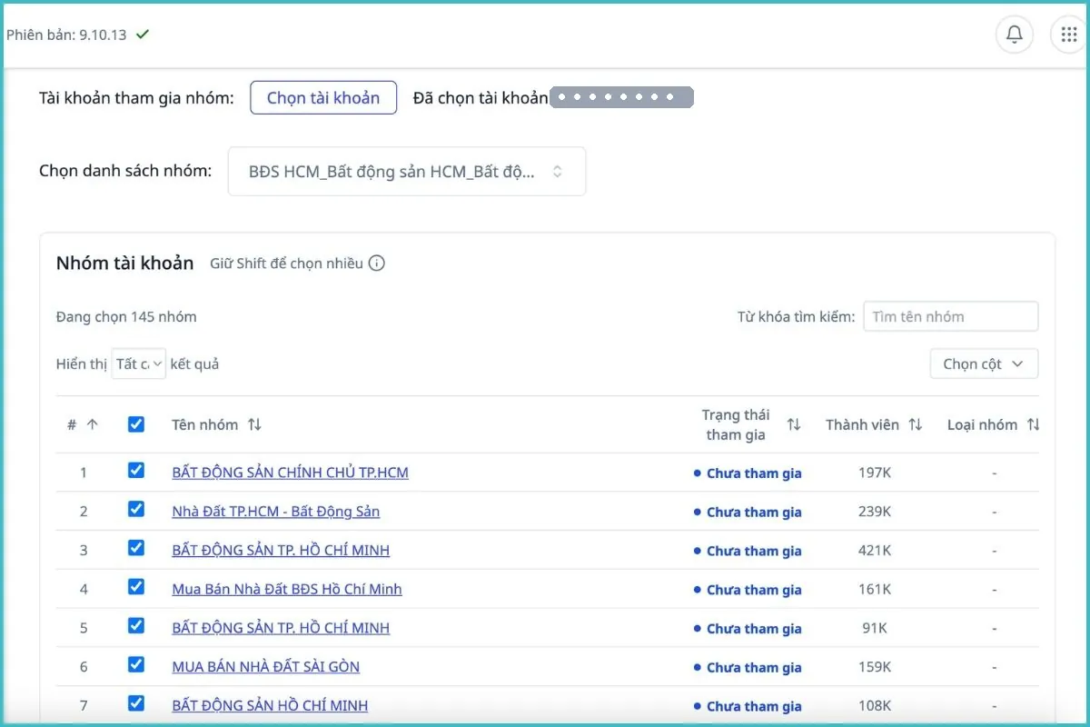Sort by Loại nhóm arrows
Viewport: 1090px width, 727px height.
point(1033,424)
